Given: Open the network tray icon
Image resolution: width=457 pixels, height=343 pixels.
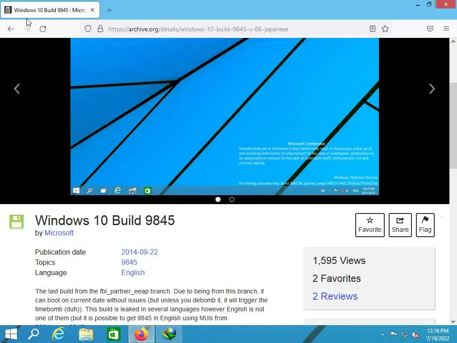Looking at the screenshot, I should (x=404, y=334).
